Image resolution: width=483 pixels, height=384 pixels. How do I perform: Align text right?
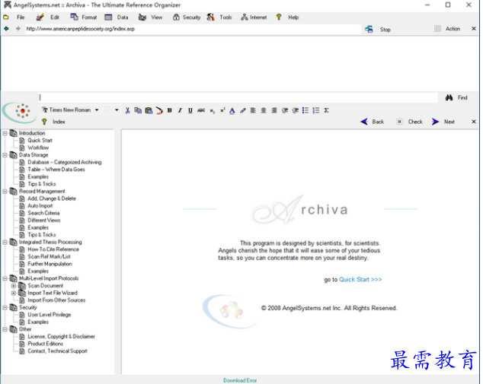274,110
